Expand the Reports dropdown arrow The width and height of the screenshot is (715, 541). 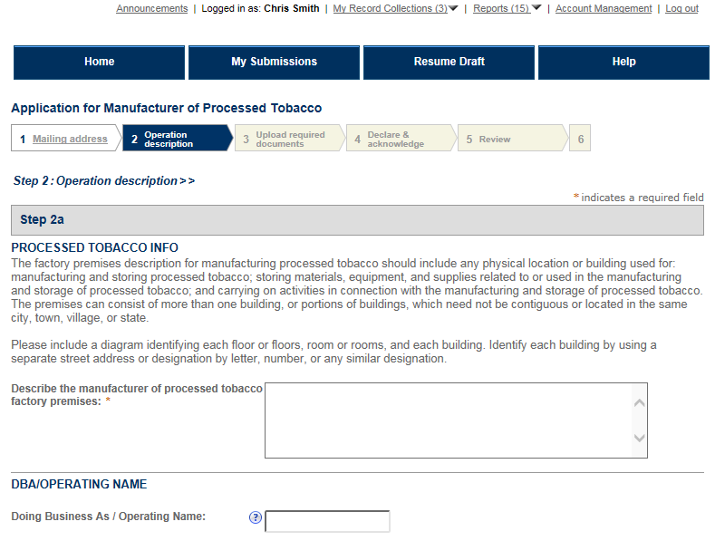(536, 9)
